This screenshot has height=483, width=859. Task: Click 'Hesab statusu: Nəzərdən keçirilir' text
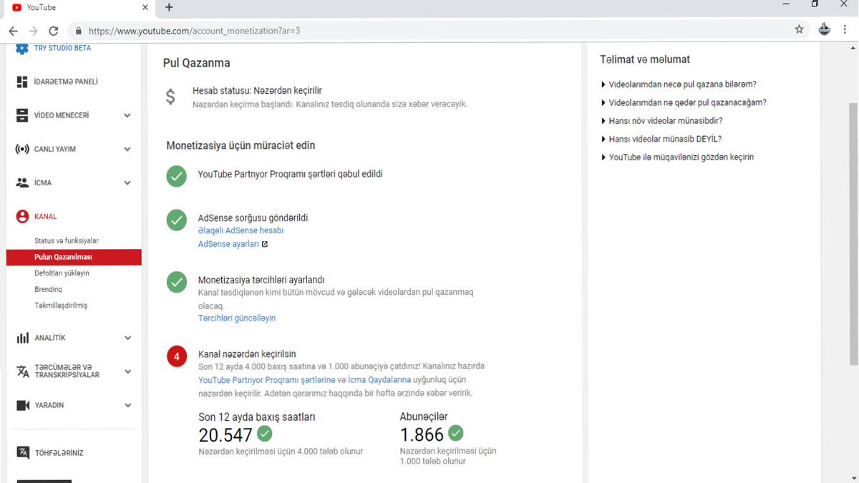coord(257,91)
